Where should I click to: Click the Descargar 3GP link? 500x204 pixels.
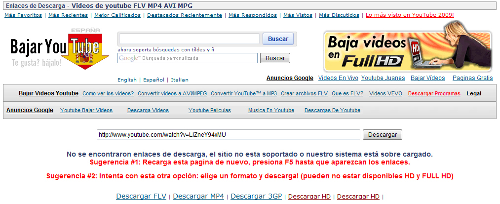(x=256, y=197)
